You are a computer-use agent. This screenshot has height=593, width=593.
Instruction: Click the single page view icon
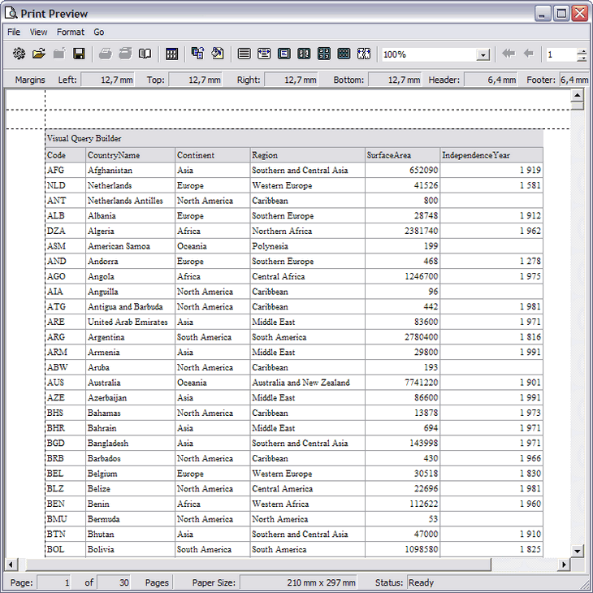284,54
